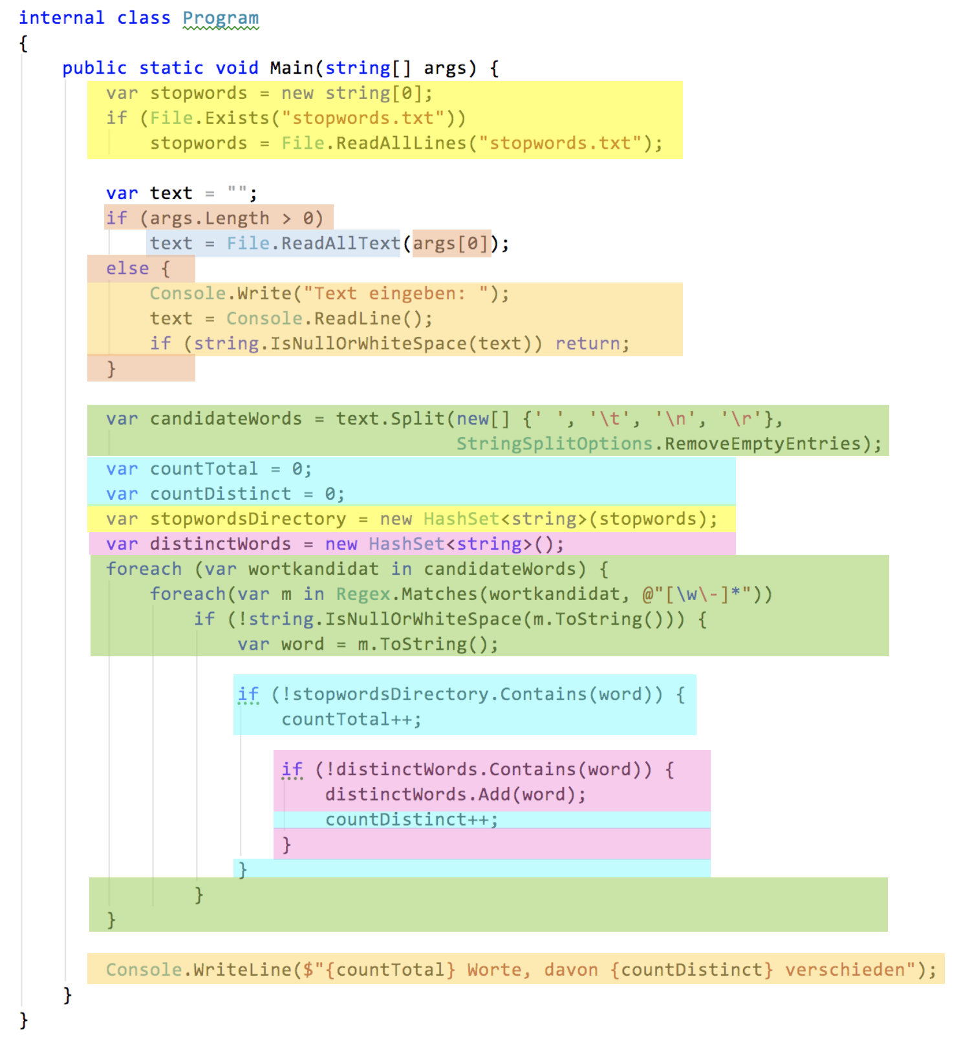Click the countTotal variable declaration
Screen dimensions: 961x1041
click(x=204, y=469)
